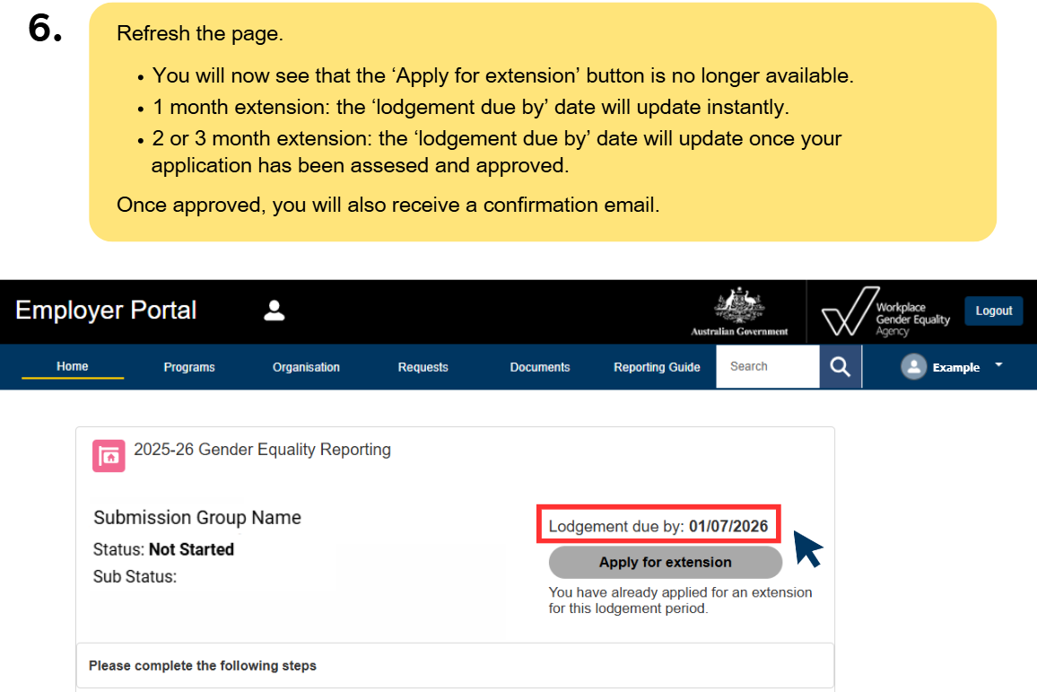Select the Australian Government crest logo
This screenshot has width=1037, height=692.
coord(738,310)
